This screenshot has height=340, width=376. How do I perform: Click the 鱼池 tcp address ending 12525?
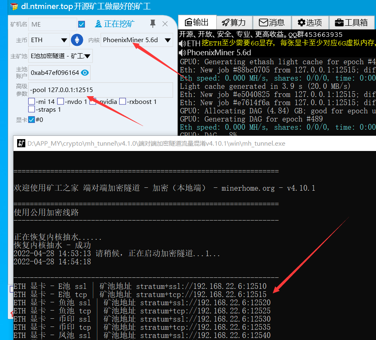(205, 311)
